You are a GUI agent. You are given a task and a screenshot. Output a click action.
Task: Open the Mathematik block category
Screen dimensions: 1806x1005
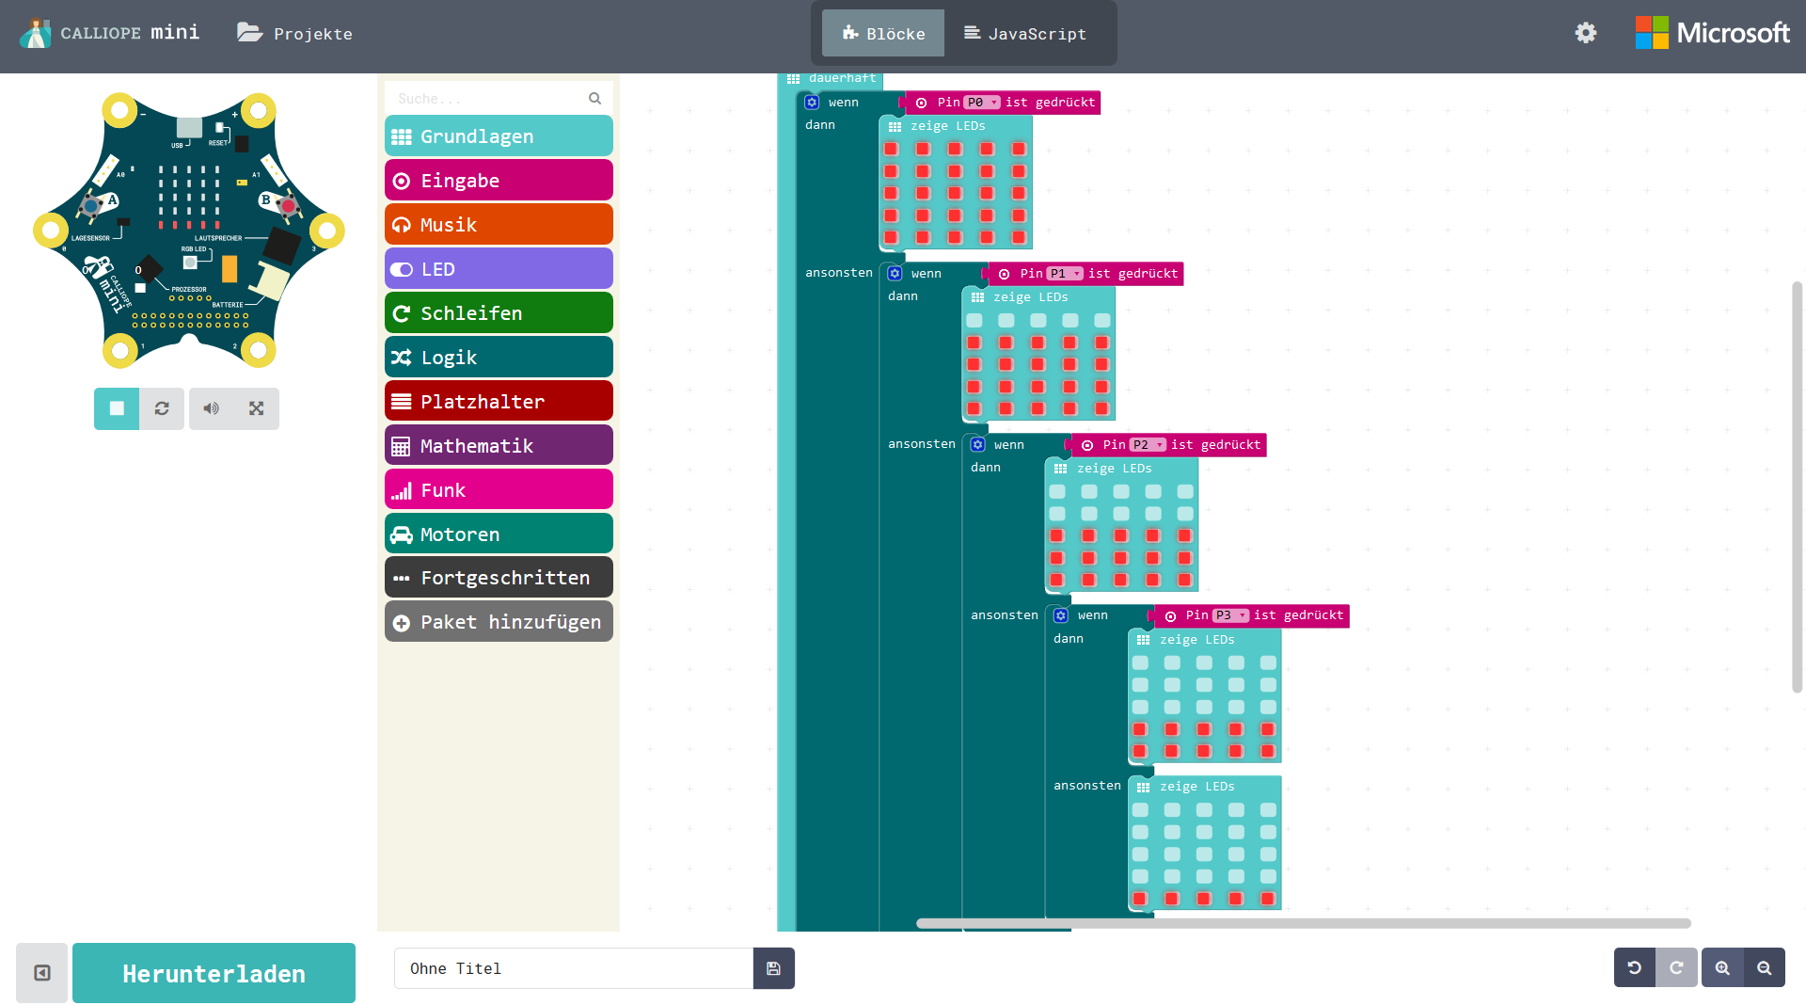click(x=499, y=446)
